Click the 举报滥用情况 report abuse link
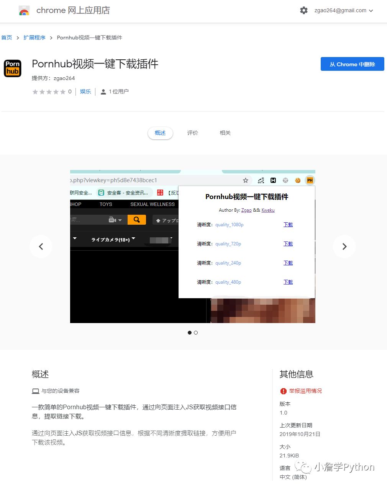The height and width of the screenshot is (485, 387). pyautogui.click(x=305, y=391)
